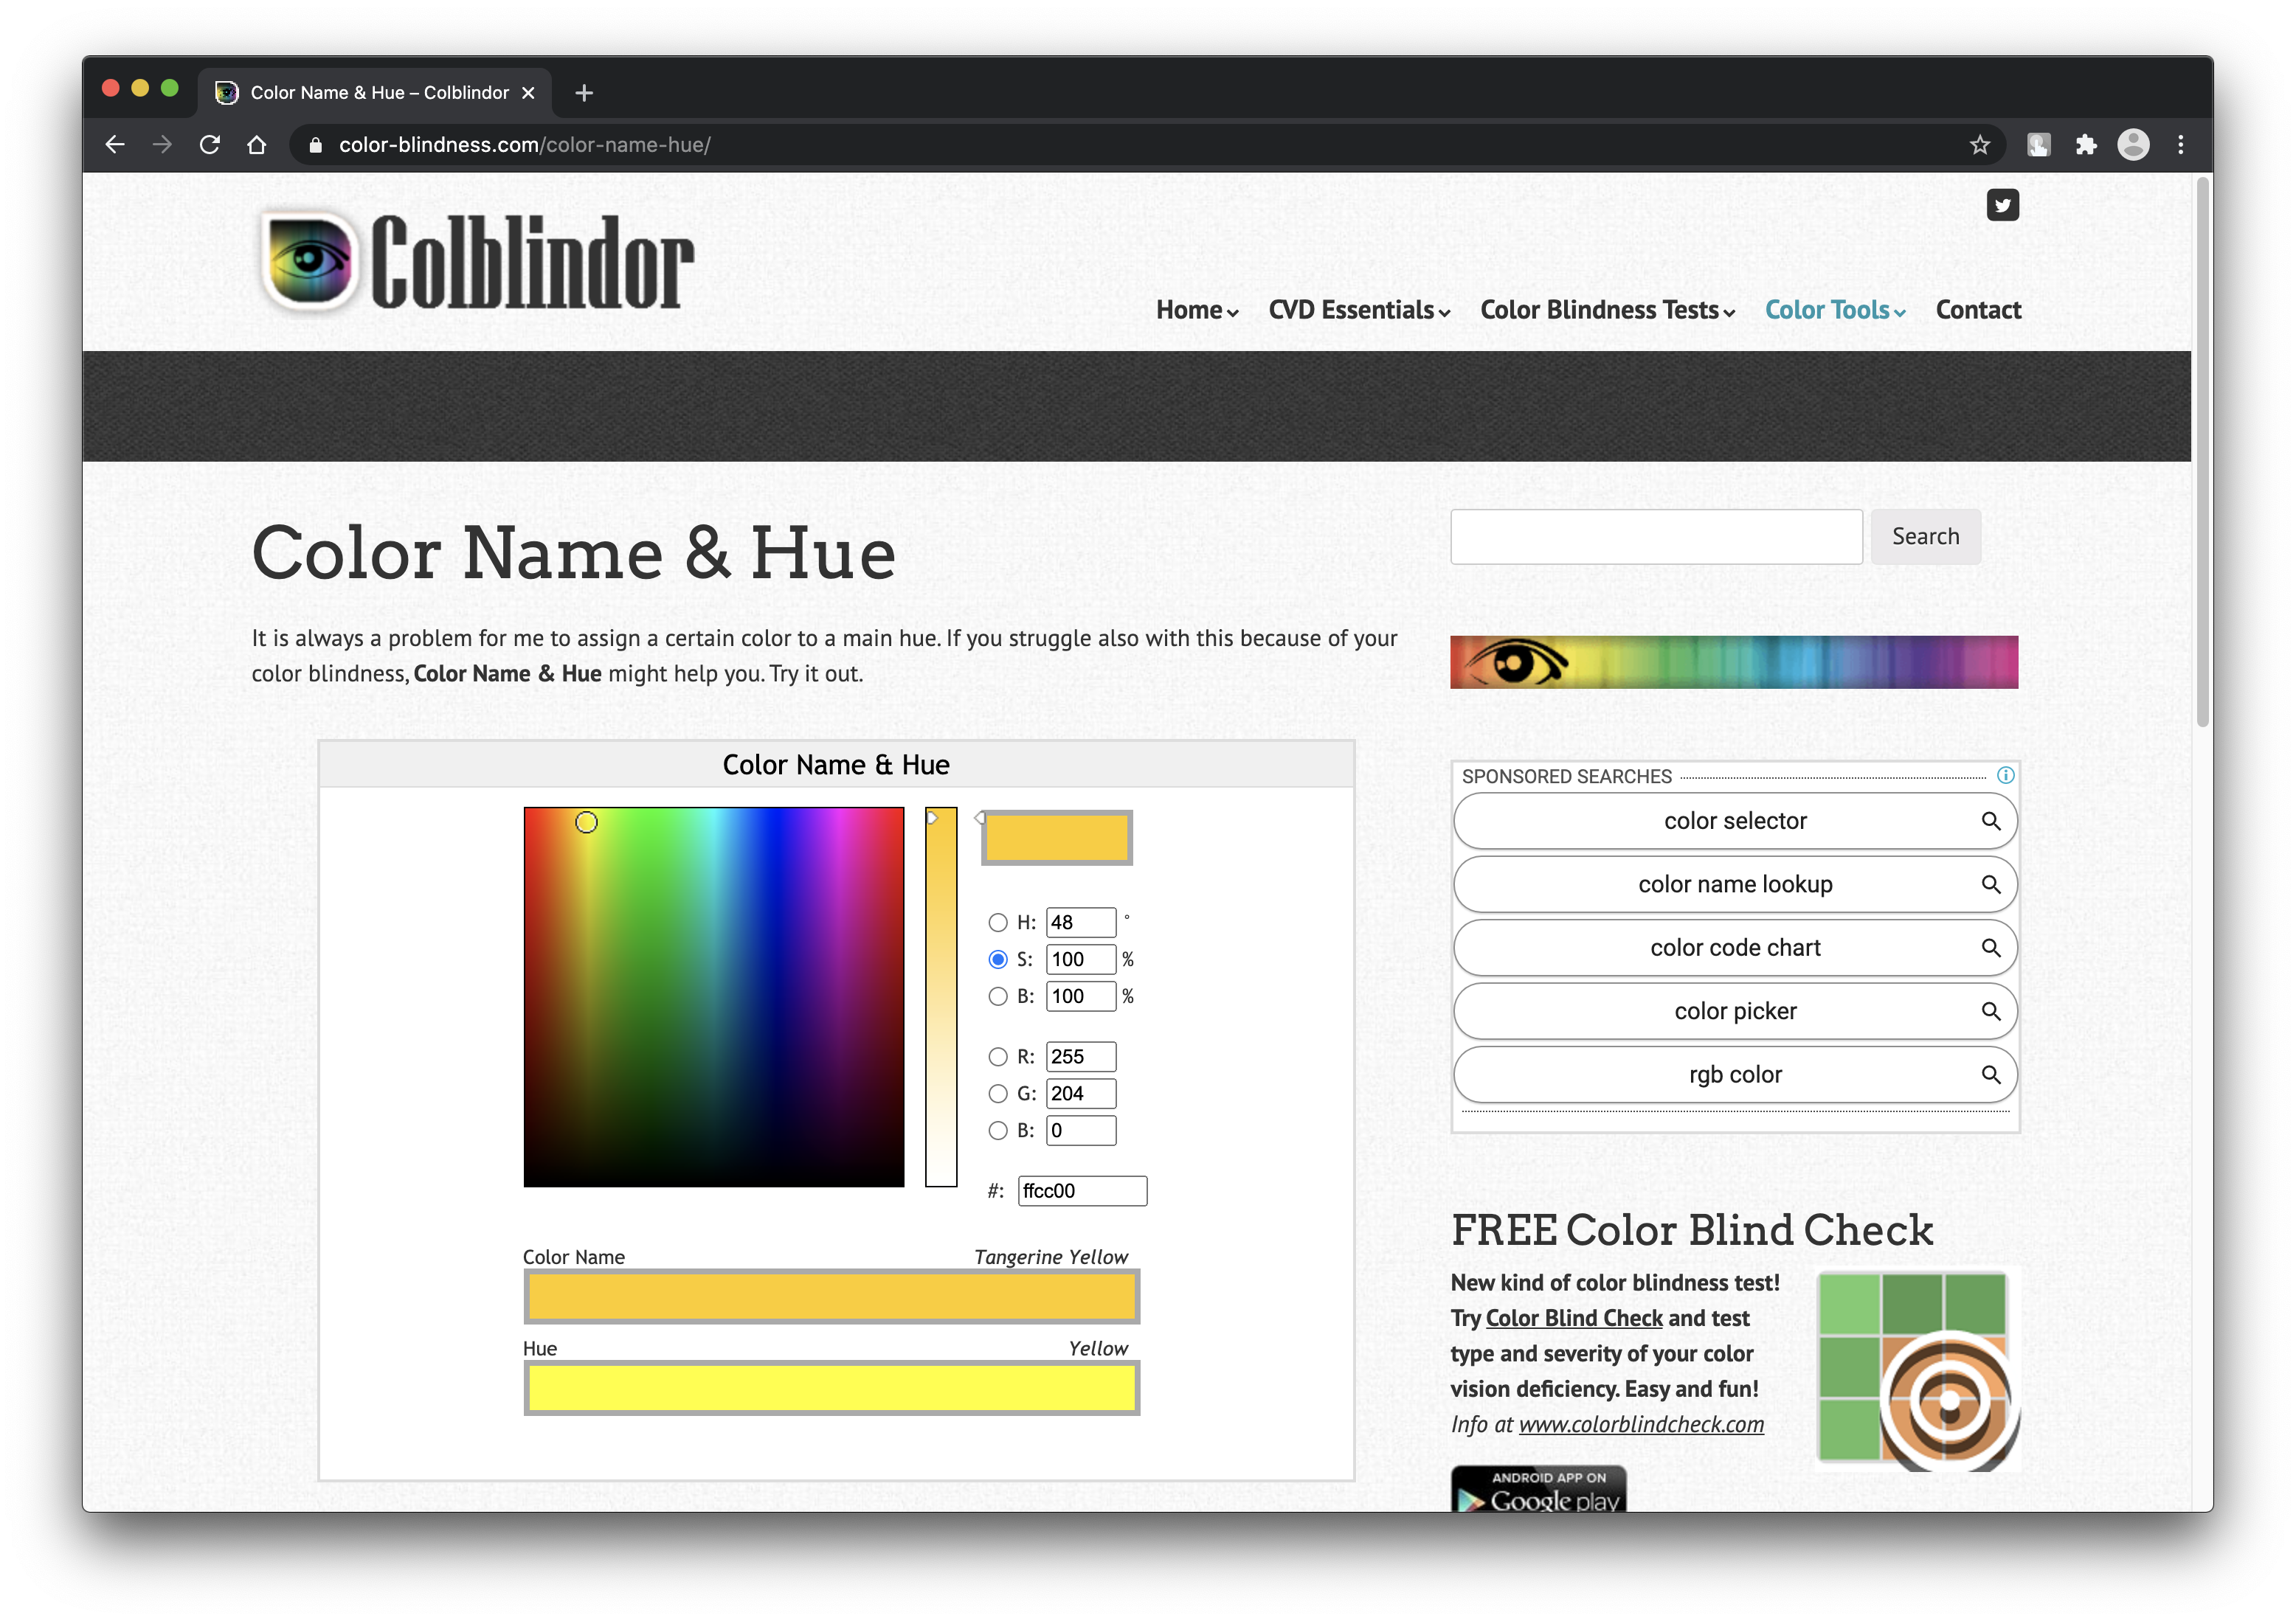The image size is (2296, 1621).
Task: Click the brightness B percent input field
Action: (1081, 996)
